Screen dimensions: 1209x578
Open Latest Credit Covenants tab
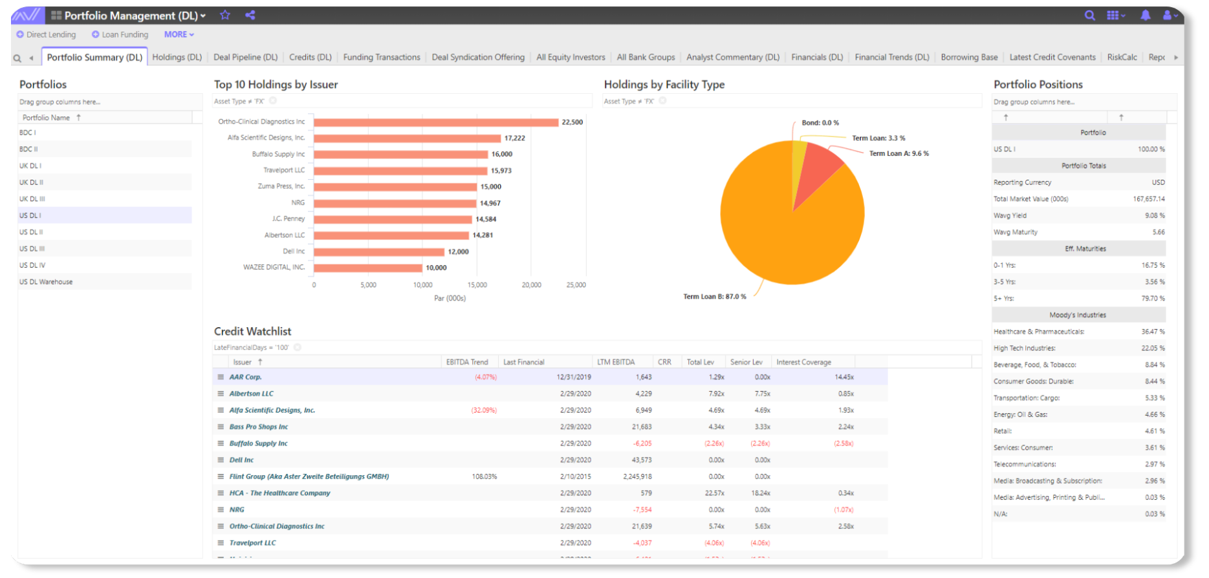tap(1052, 57)
